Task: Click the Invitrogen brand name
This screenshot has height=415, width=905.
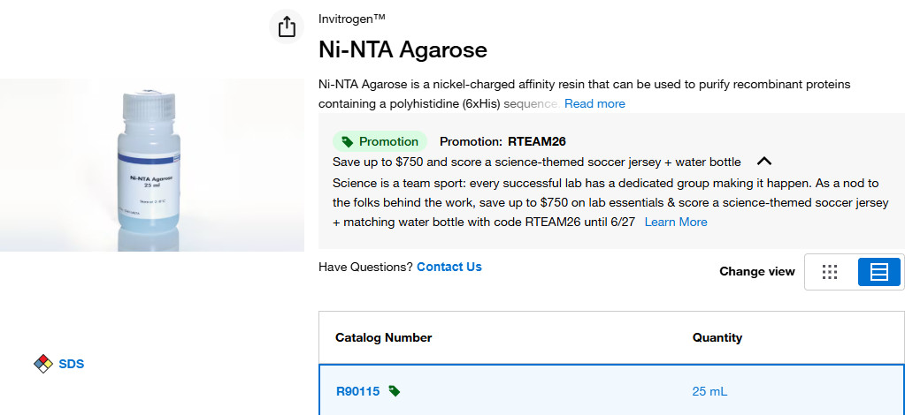Action: tap(351, 19)
